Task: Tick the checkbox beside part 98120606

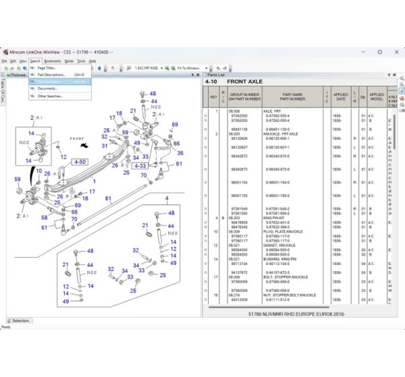Action: click(207, 138)
